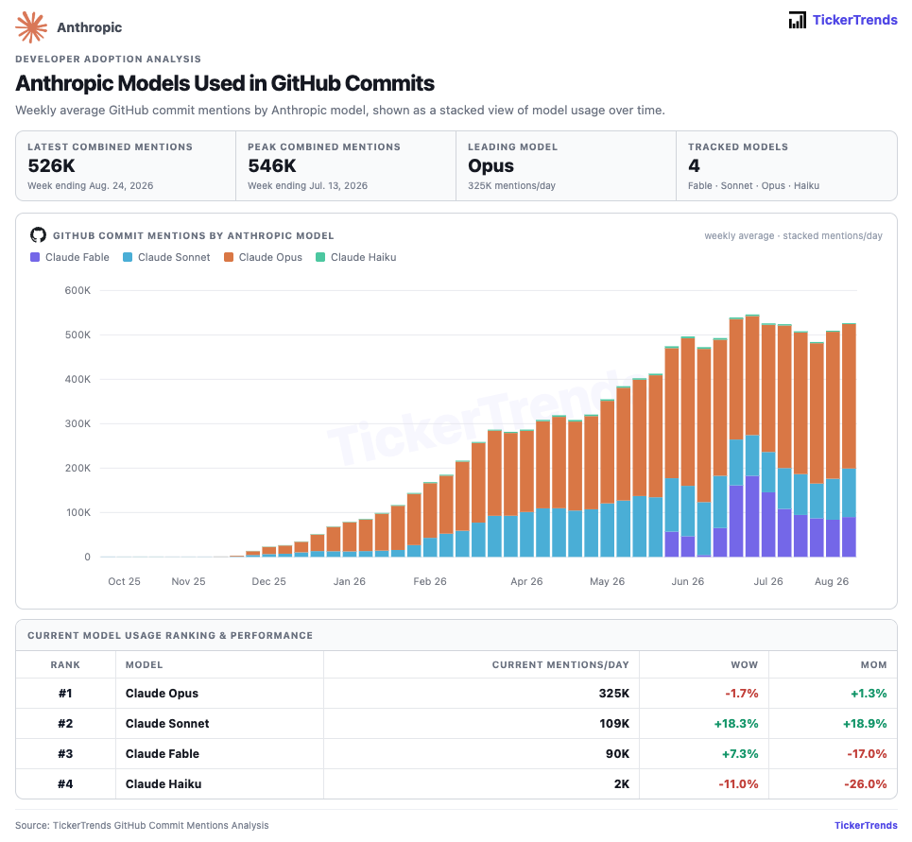Select the Claude Haiku legend label

364,257
